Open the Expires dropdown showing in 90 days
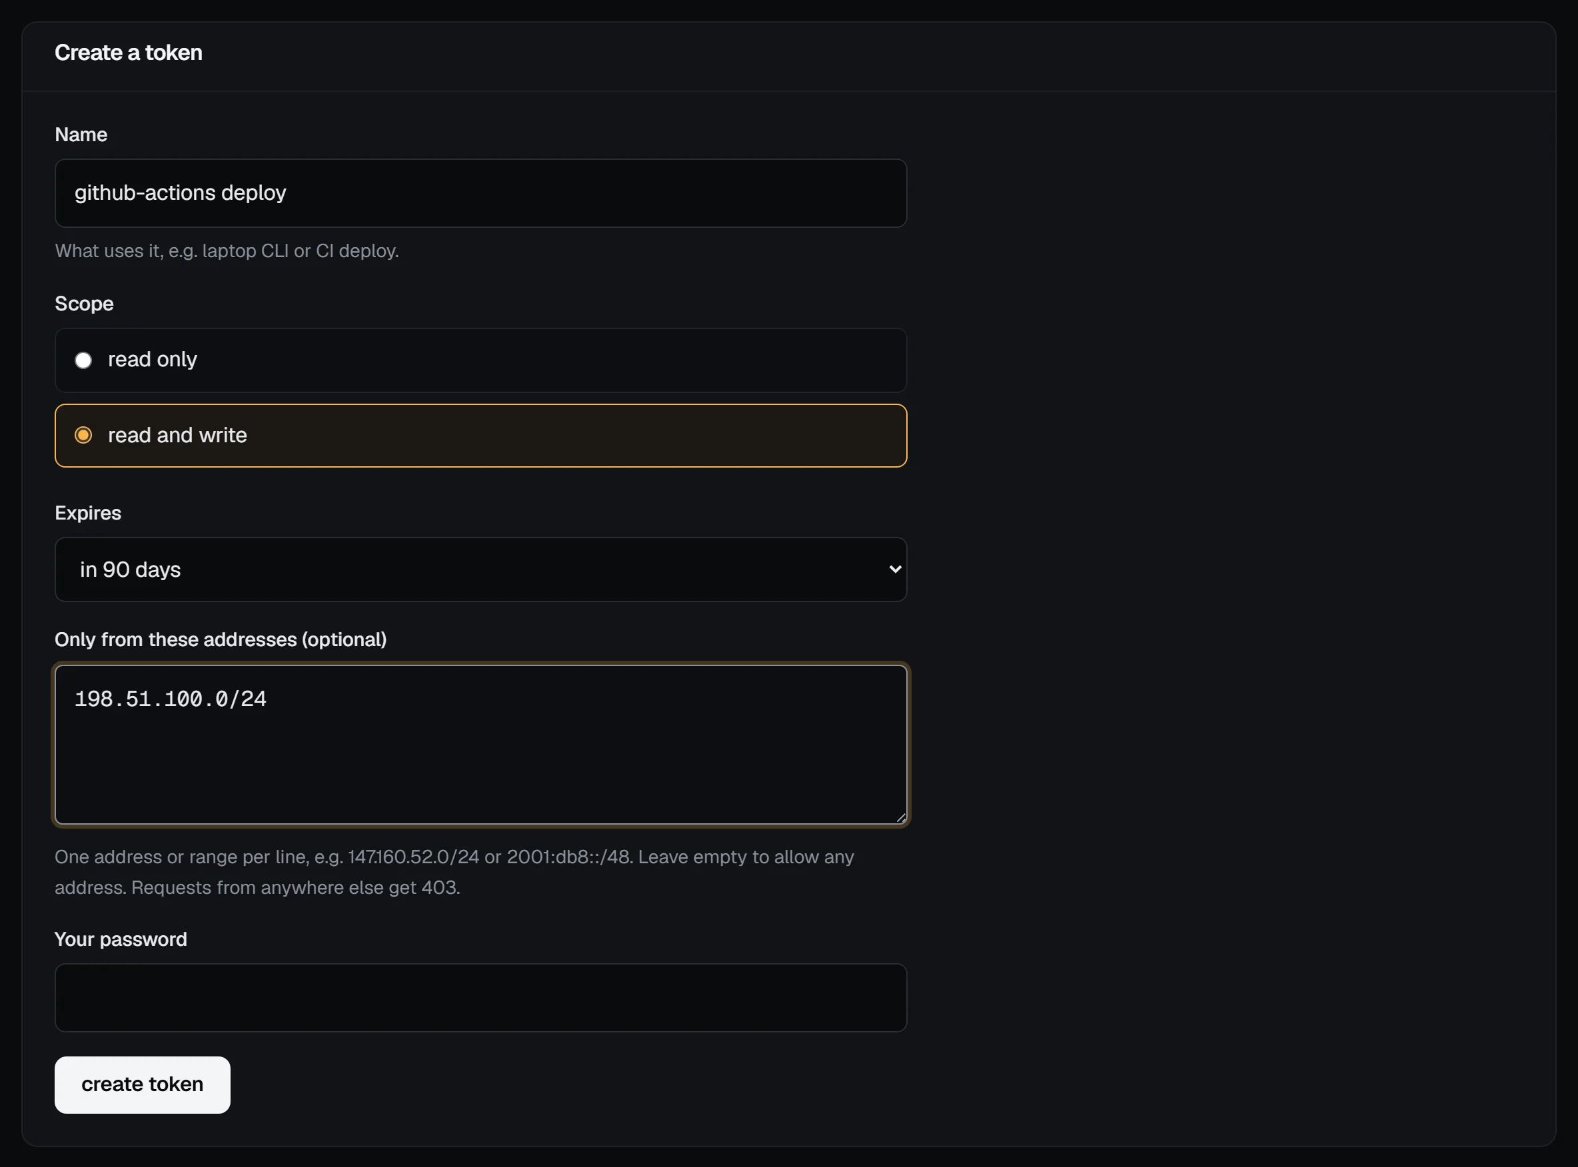The height and width of the screenshot is (1167, 1578). [480, 570]
